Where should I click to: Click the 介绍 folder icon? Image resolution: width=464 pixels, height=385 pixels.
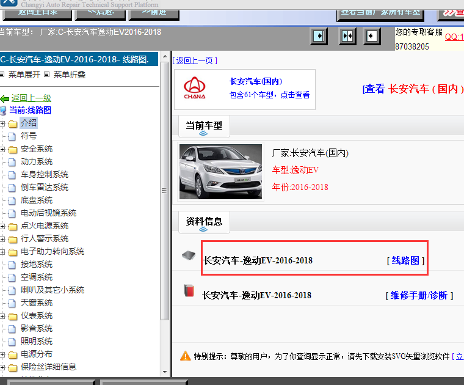coord(13,123)
